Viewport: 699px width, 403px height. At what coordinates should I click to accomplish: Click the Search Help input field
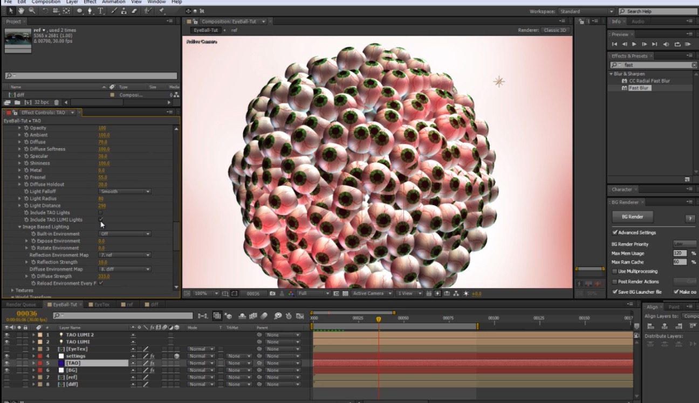657,11
